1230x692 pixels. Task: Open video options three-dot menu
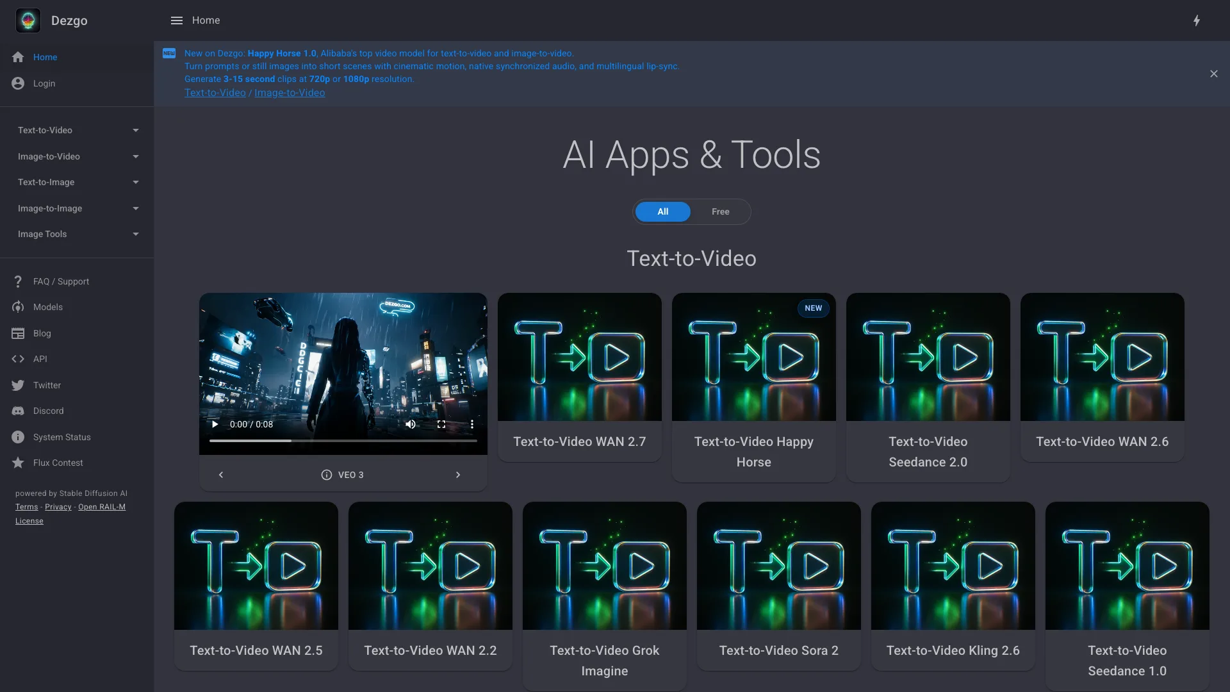[472, 424]
